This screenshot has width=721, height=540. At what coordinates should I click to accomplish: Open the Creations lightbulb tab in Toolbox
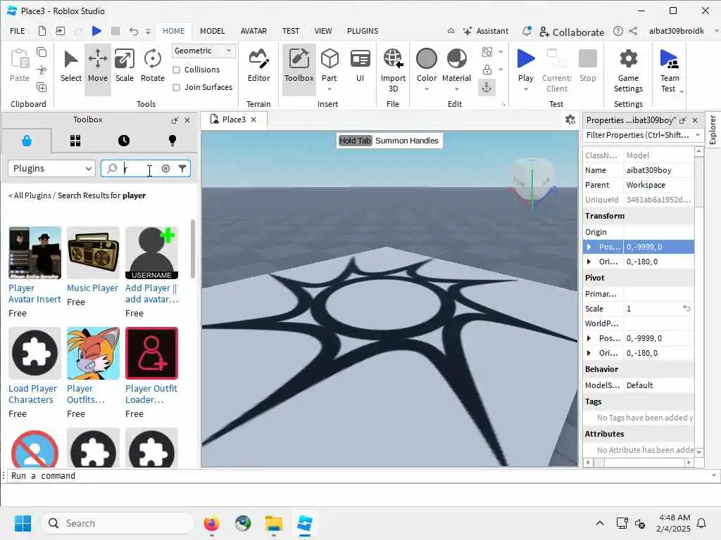(x=173, y=141)
